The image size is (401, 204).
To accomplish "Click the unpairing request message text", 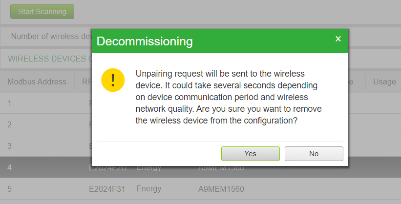I will 229,97.
